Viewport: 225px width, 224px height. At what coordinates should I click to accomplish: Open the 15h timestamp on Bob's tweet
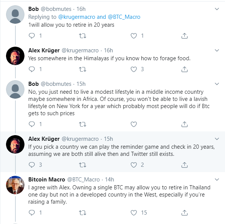81,84
